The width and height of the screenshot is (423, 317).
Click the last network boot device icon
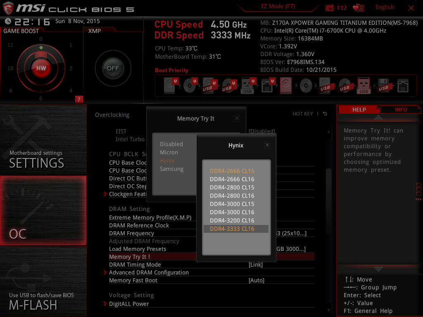[x=403, y=85]
